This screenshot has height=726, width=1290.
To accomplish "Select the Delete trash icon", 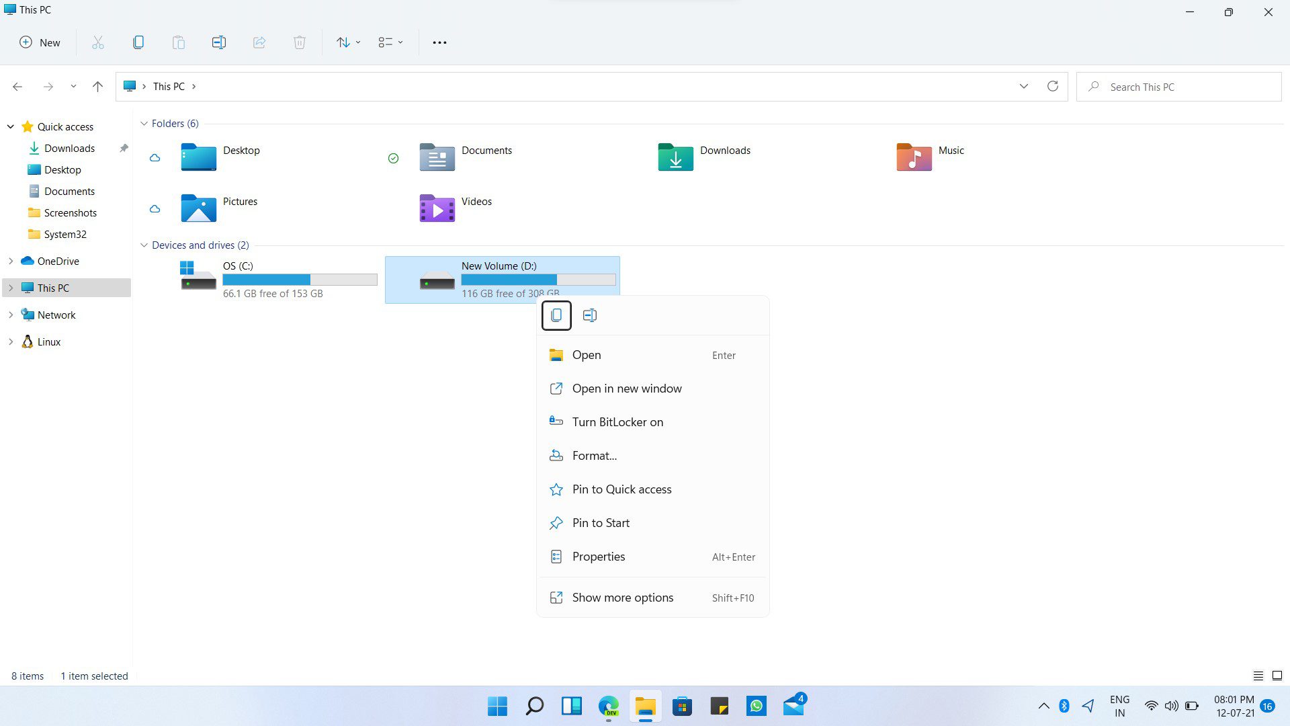I will point(300,42).
